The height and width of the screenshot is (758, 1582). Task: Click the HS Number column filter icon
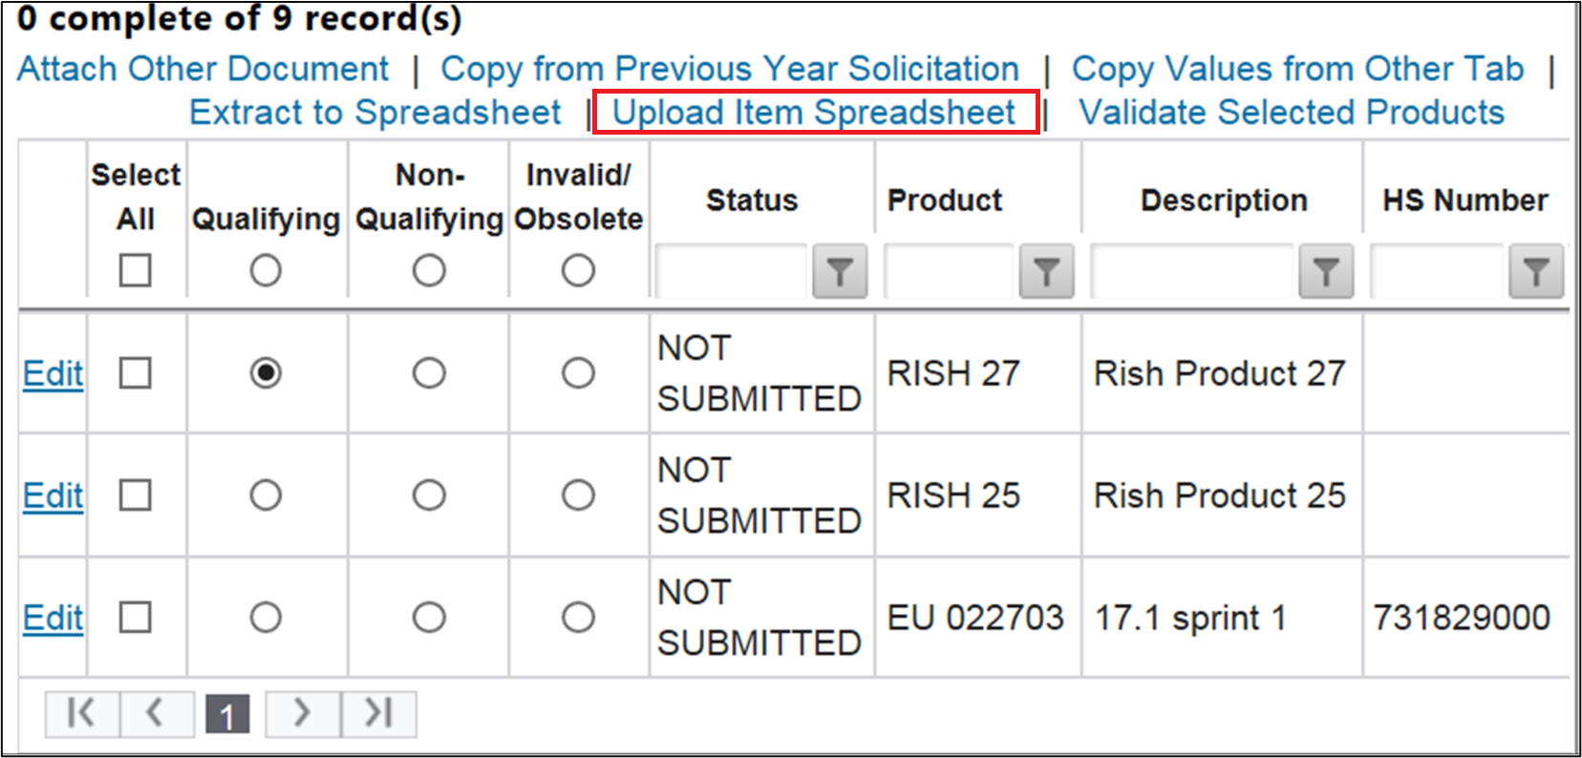coord(1536,272)
